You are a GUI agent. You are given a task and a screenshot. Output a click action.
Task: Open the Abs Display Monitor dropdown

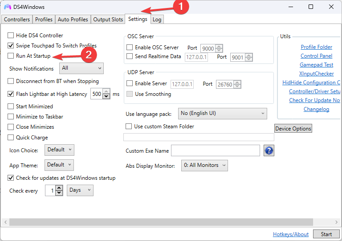click(x=204, y=166)
